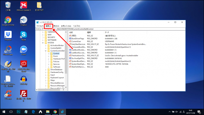
Task: Open the Recycle Bin desktop icon
Action: 8,6
